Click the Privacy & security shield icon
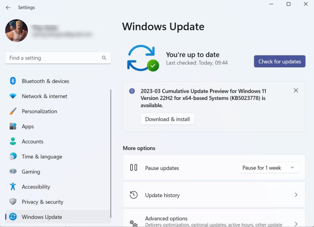This screenshot has width=314, height=227. tap(13, 202)
